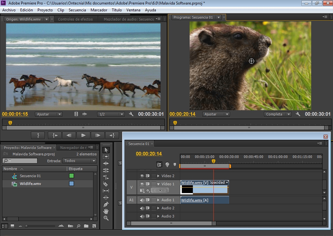The width and height of the screenshot is (333, 236).
Task: Open the Completa resolution dropdown
Action: (278, 114)
